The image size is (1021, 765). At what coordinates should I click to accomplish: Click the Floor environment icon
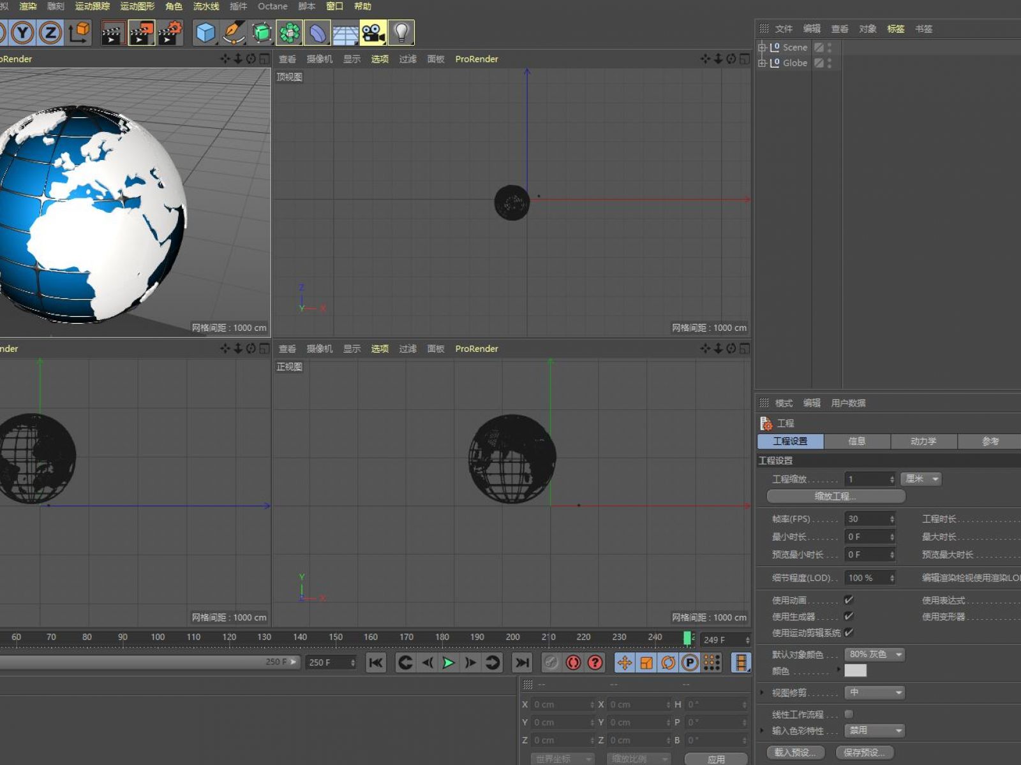click(x=345, y=33)
